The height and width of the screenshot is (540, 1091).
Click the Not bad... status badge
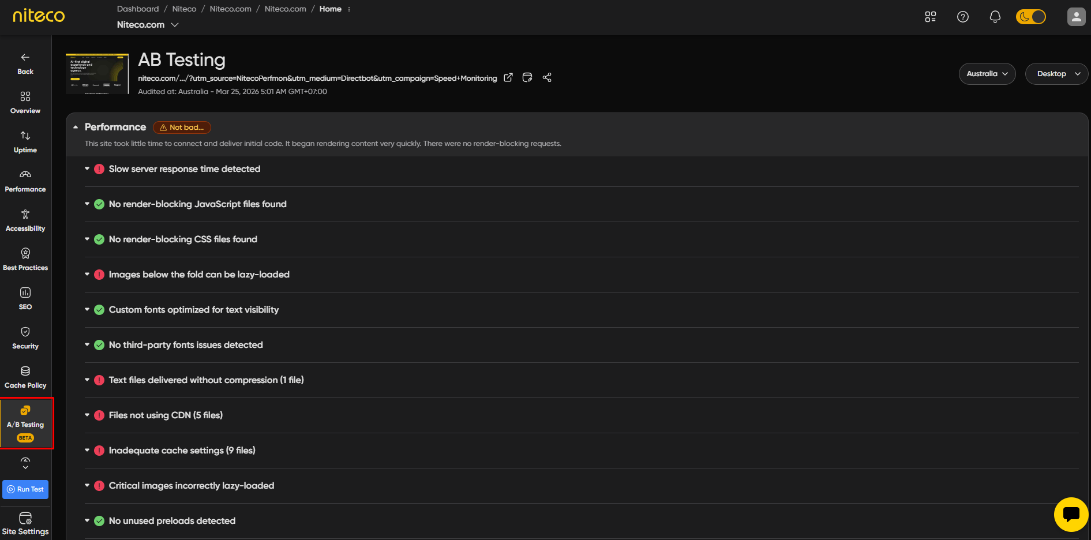coord(182,127)
